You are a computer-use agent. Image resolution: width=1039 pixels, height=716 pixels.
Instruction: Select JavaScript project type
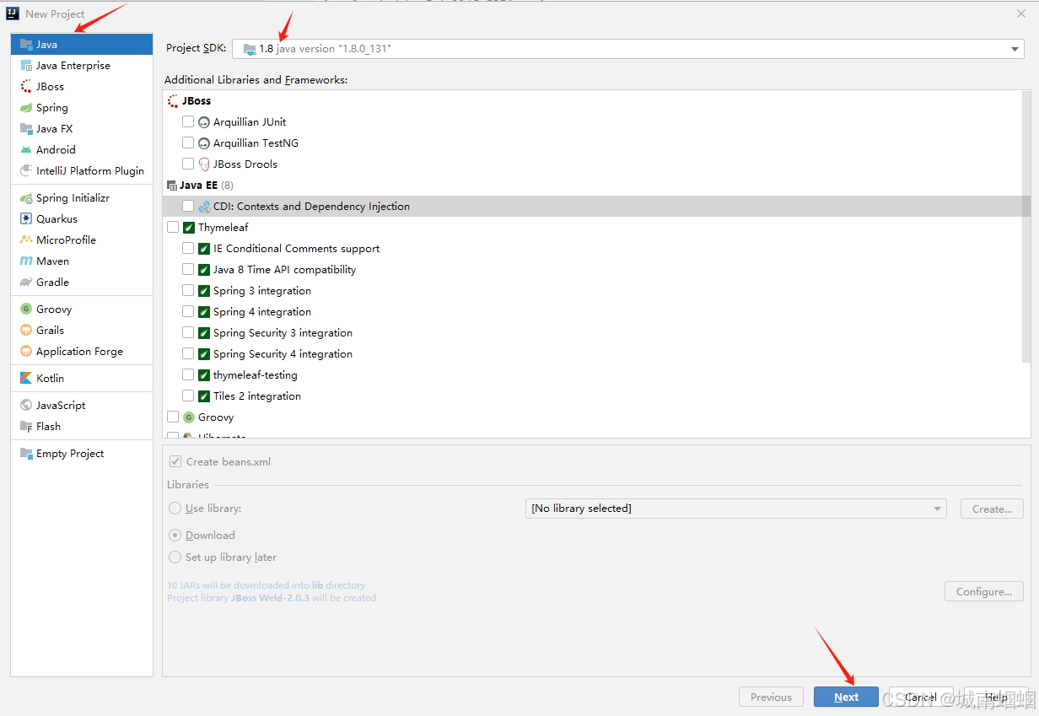82,405
